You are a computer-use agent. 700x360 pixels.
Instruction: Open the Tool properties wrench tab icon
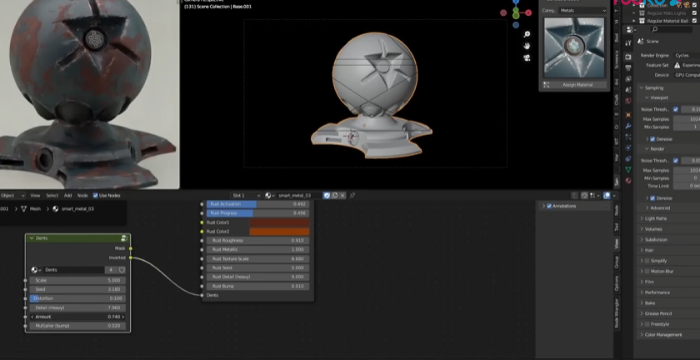[628, 43]
